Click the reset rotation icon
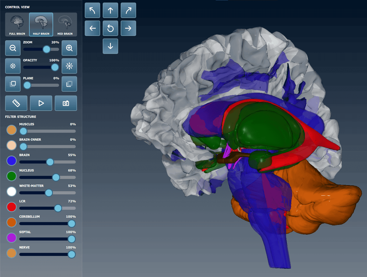Viewport: 367px width, 277px height. pyautogui.click(x=110, y=28)
